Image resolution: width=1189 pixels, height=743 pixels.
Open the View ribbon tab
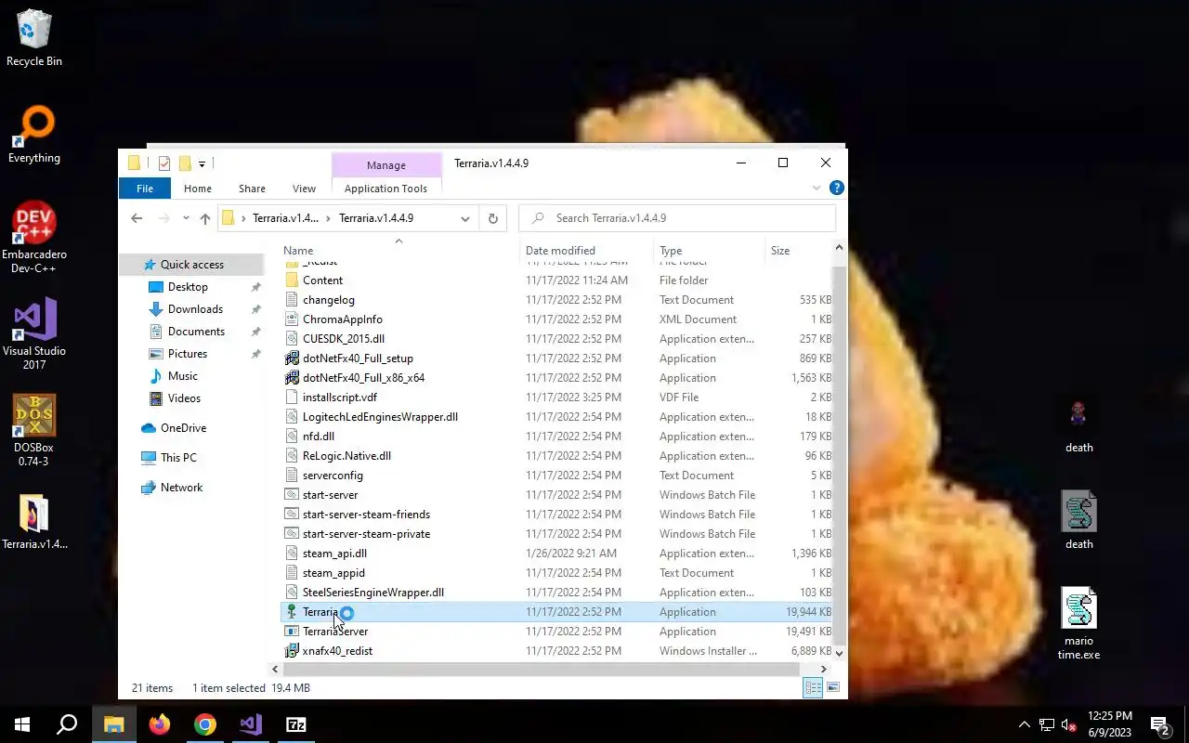pyautogui.click(x=305, y=189)
